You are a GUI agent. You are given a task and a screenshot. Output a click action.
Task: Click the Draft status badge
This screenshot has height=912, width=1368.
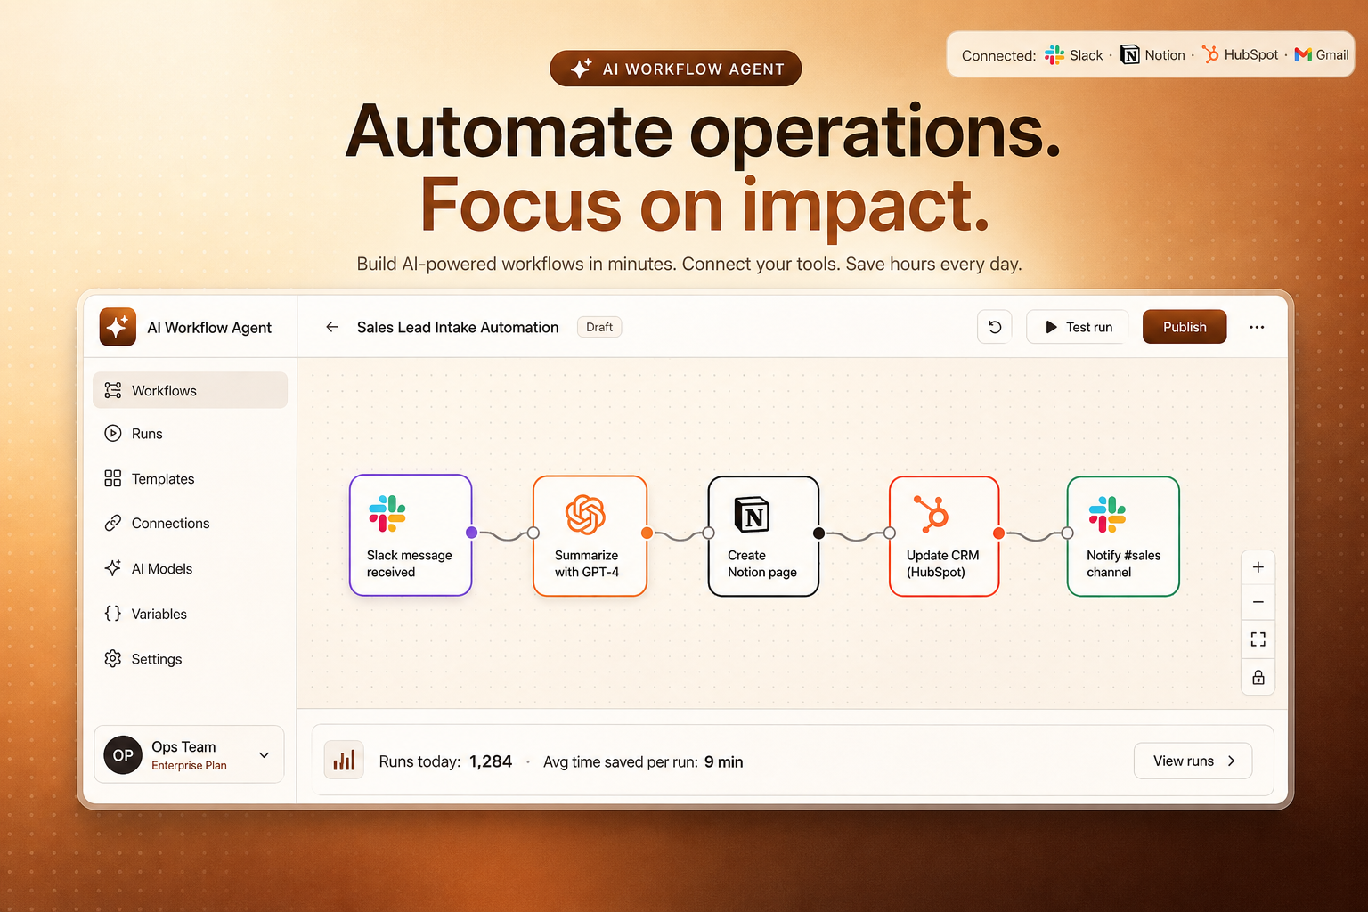599,327
